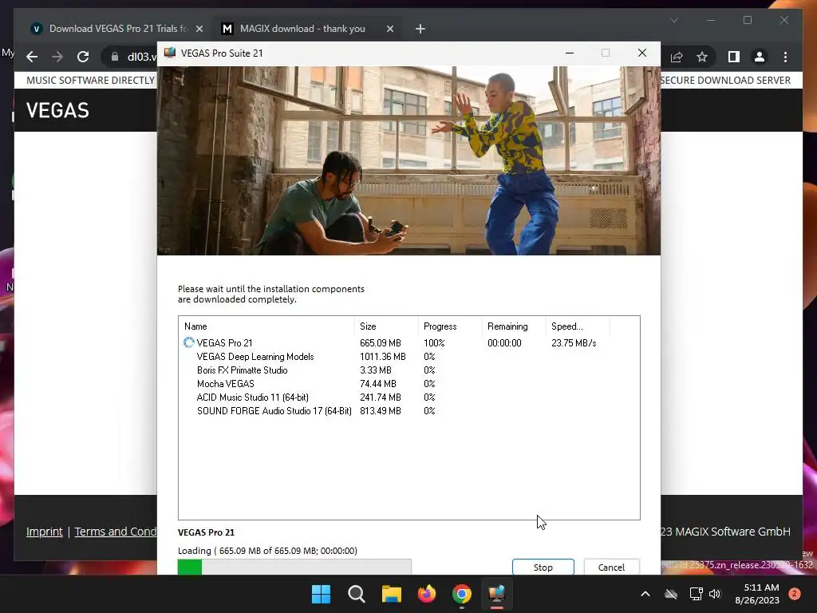Open network tray icon
This screenshot has height=613, width=817.
(x=696, y=594)
